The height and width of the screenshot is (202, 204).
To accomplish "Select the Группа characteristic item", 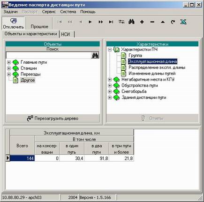I will pyautogui.click(x=136, y=55).
